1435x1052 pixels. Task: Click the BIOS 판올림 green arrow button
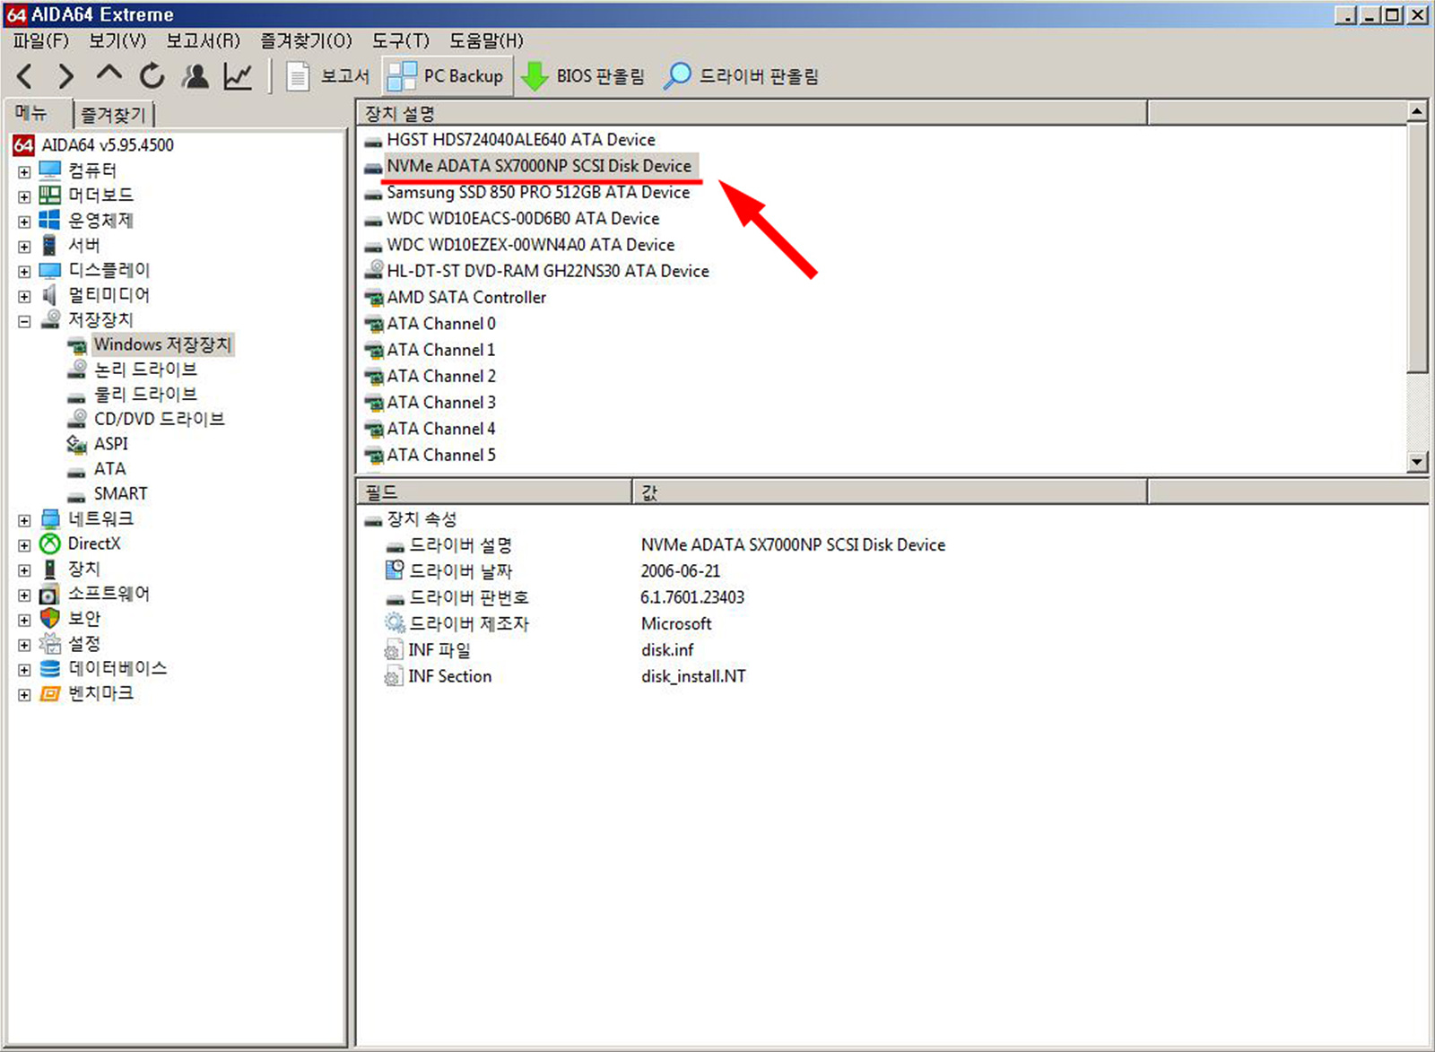tap(583, 76)
